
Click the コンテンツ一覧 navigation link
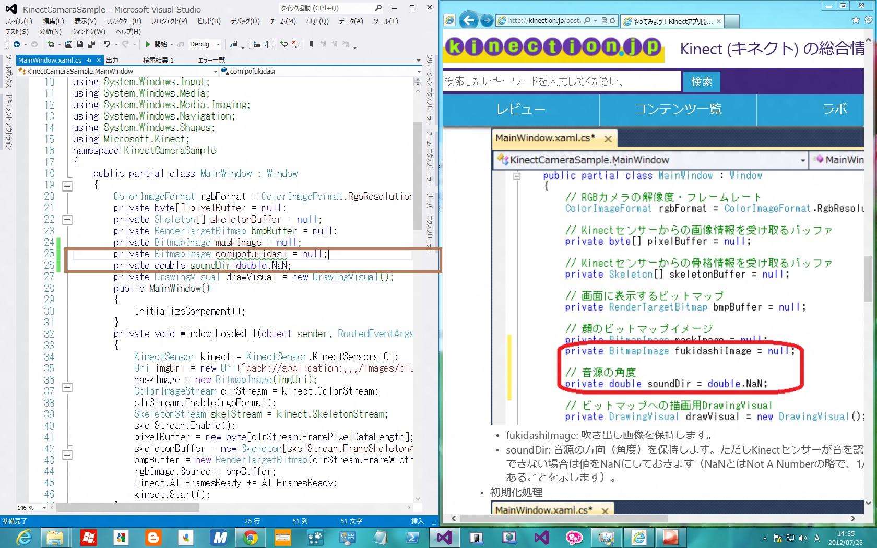[678, 109]
